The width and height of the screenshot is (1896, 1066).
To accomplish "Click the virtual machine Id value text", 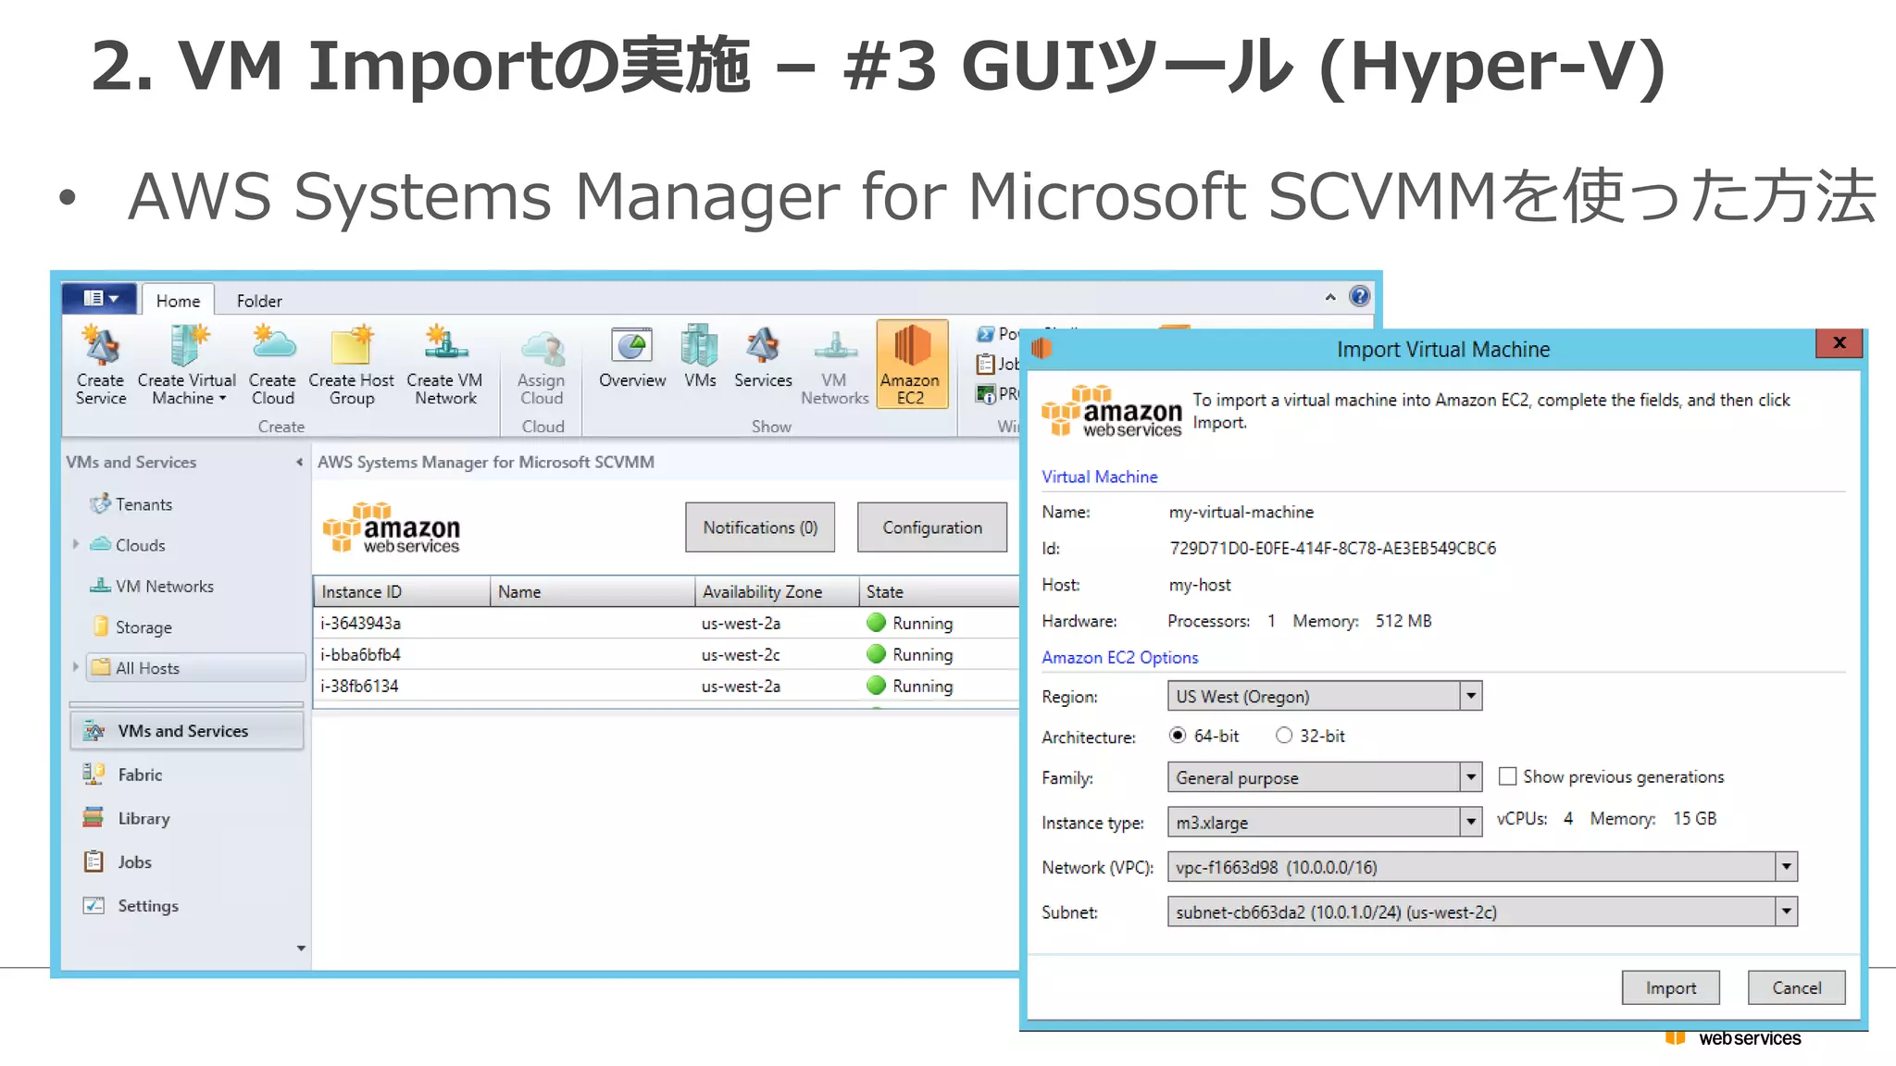I will point(1332,548).
